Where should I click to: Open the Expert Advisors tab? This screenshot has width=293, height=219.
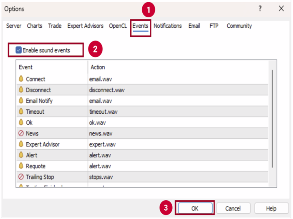(85, 26)
